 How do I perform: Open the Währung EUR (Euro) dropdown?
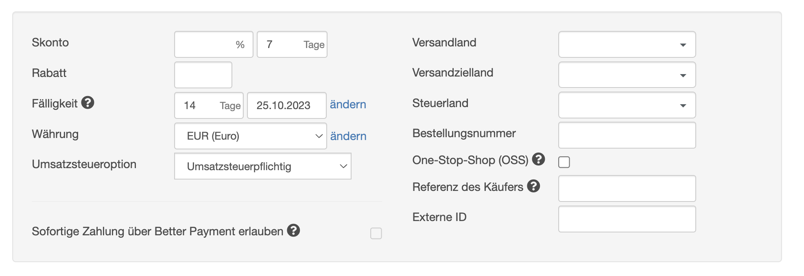[x=250, y=136]
